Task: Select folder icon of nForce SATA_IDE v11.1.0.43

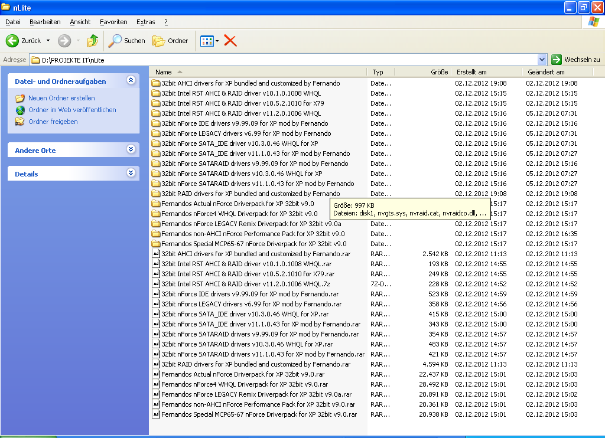Action: click(x=156, y=153)
